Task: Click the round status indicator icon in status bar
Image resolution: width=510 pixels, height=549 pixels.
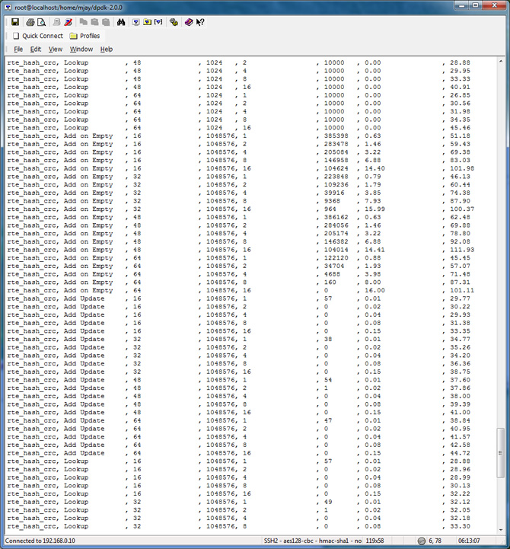Action: pyautogui.click(x=422, y=541)
